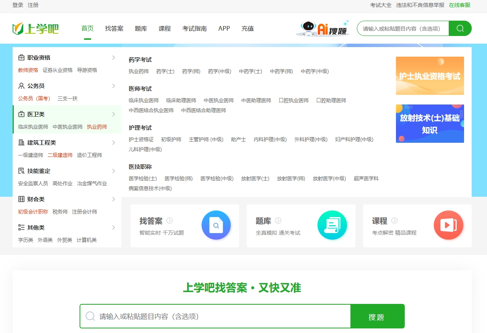
Task: Open the 找答案 blue magnifier icon
Action: pyautogui.click(x=216, y=225)
